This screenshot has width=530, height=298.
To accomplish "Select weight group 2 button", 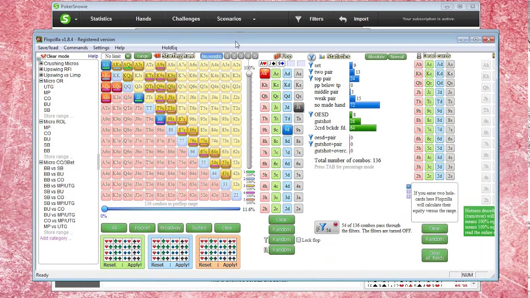I will click(234, 56).
